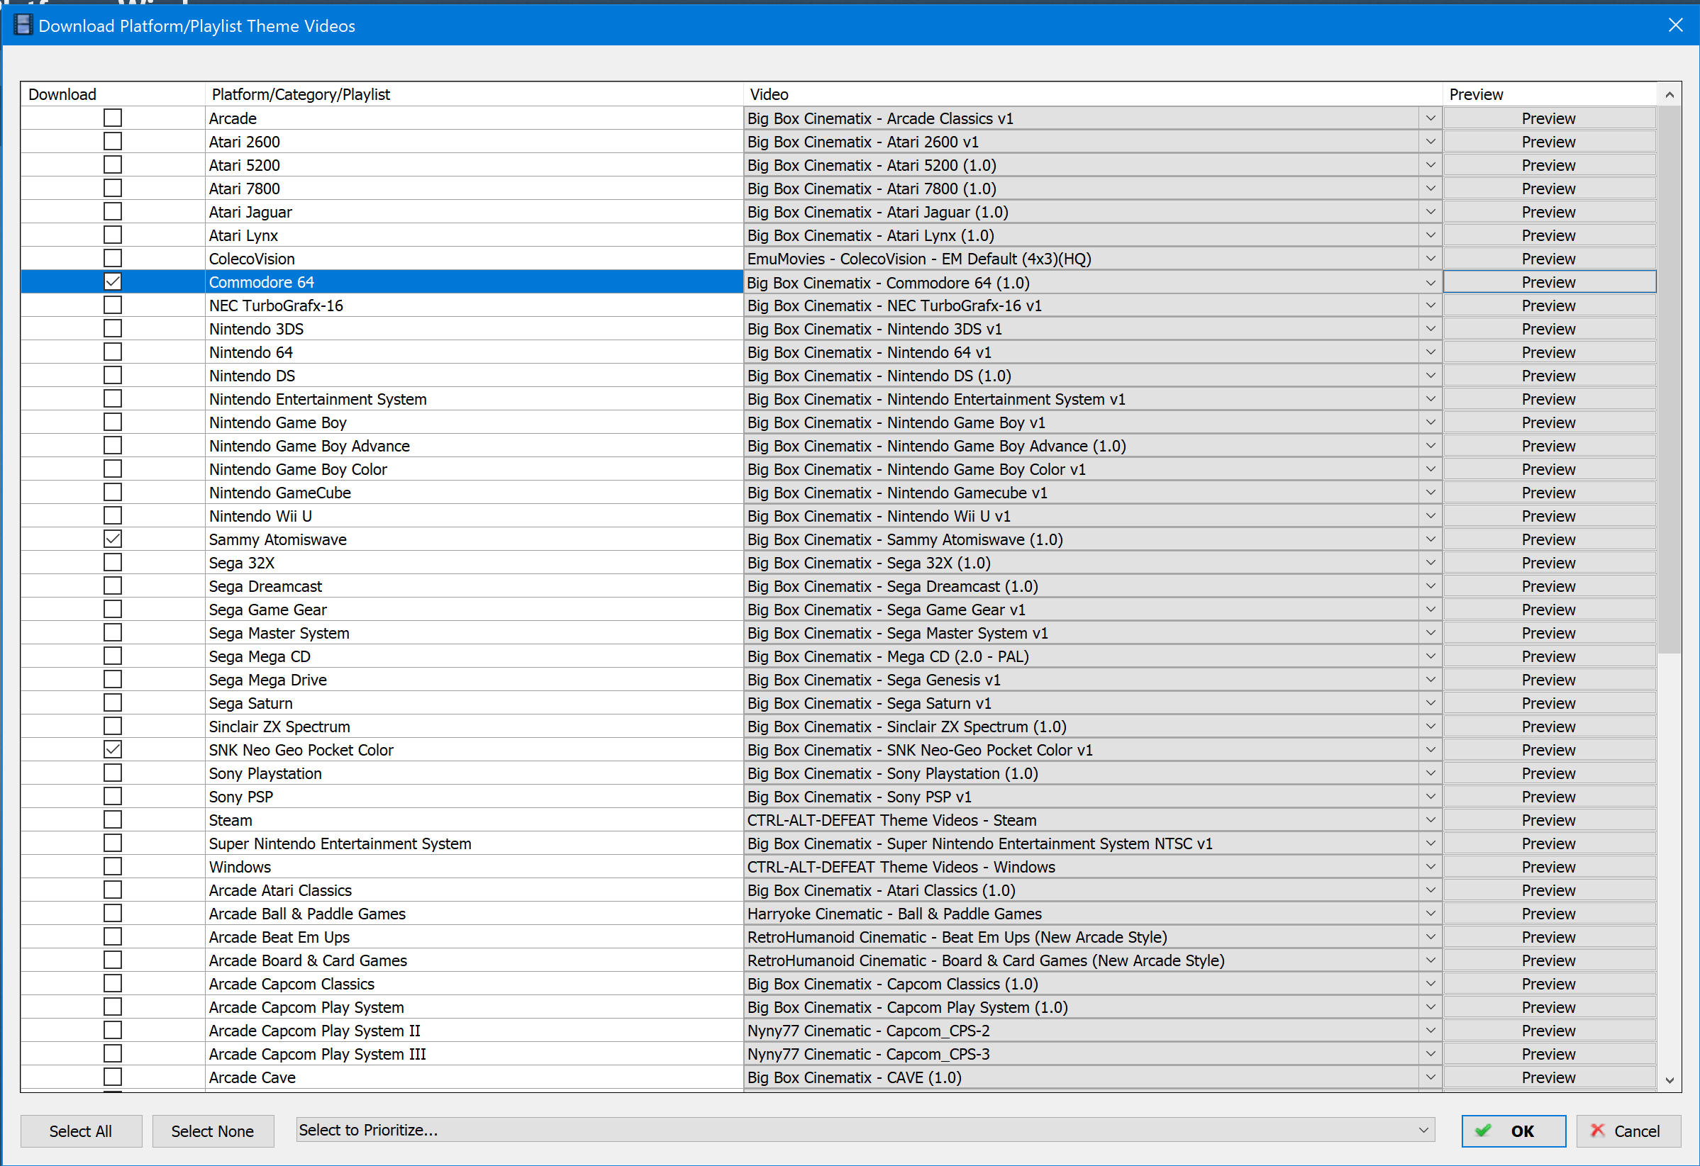Expand Arcade Ball & Paddle Games video dropdown
This screenshot has width=1700, height=1166.
[1430, 913]
